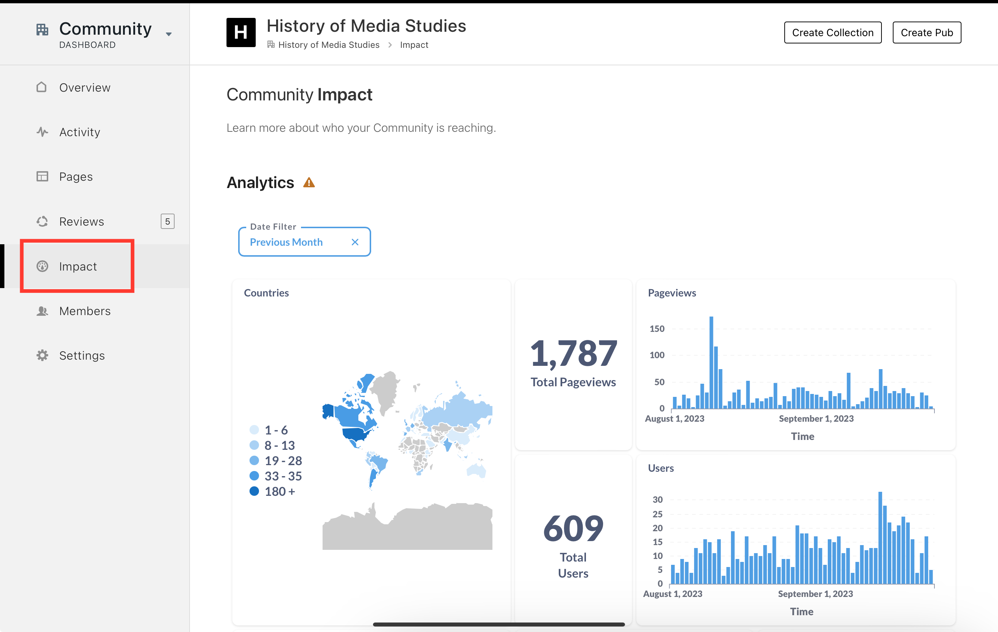Screen dimensions: 998x632
Task: Expand the Community dashboard dropdown arrow
Action: (169, 34)
